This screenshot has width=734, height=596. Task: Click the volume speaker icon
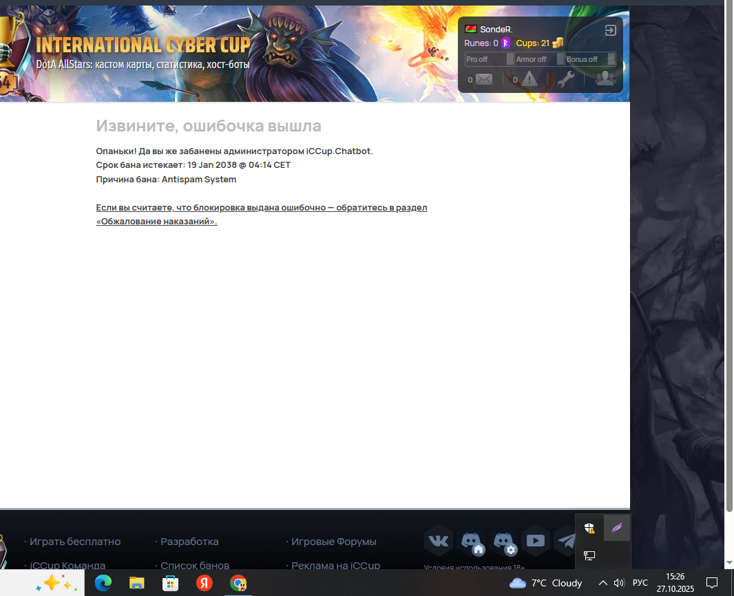[x=619, y=583]
